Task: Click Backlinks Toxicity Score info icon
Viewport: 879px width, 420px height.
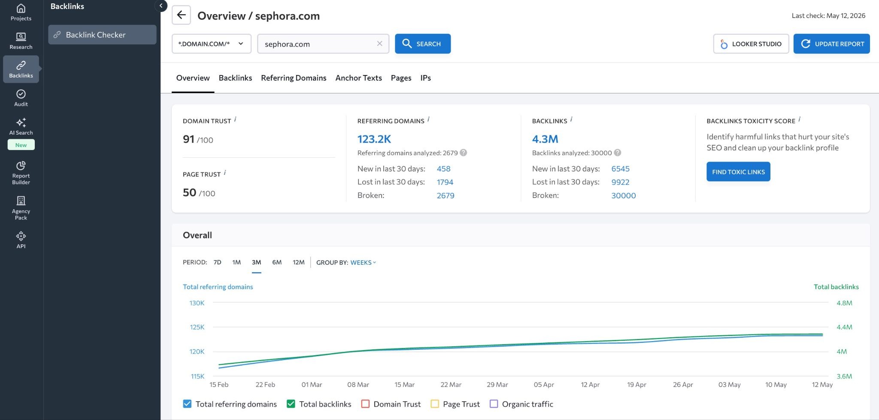Action: pos(799,120)
